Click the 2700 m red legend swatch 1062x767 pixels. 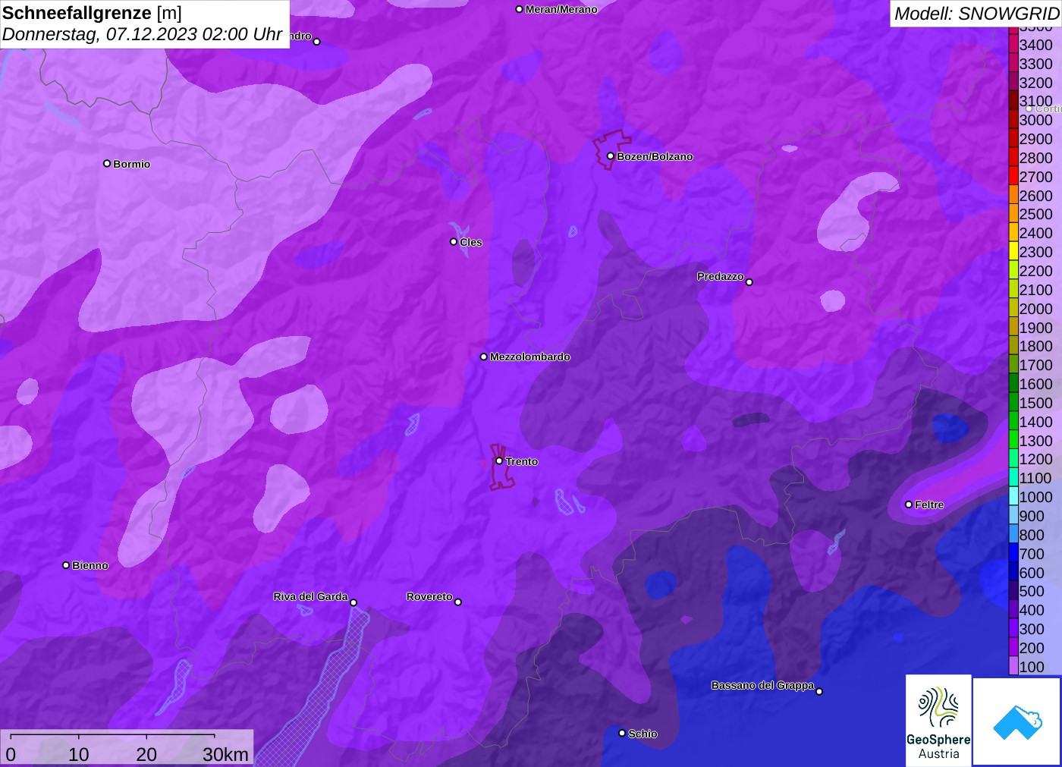pos(1013,176)
